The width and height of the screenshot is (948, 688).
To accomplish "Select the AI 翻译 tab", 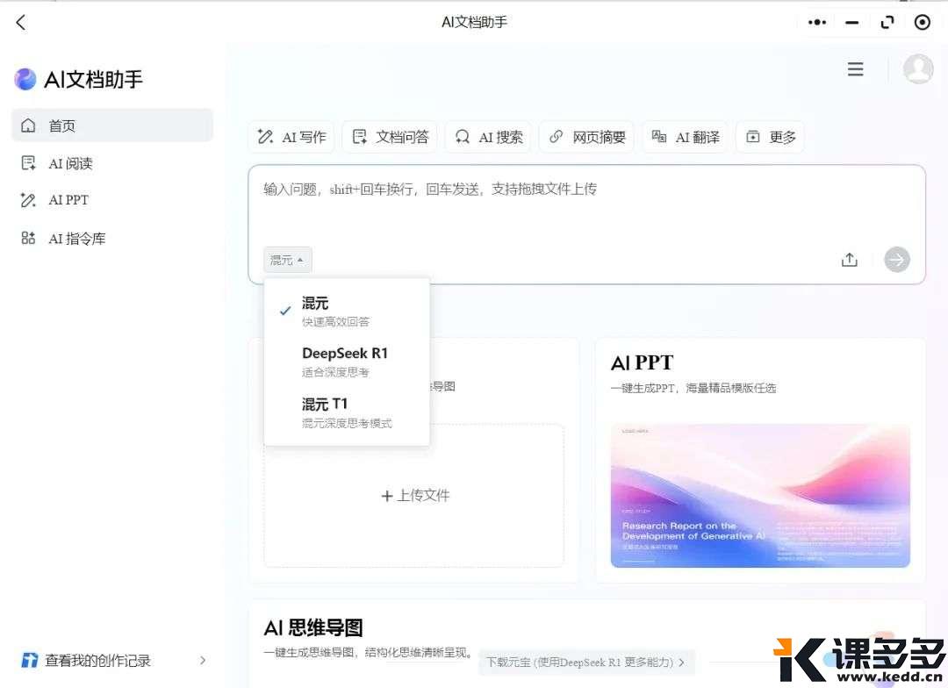I will tap(685, 137).
